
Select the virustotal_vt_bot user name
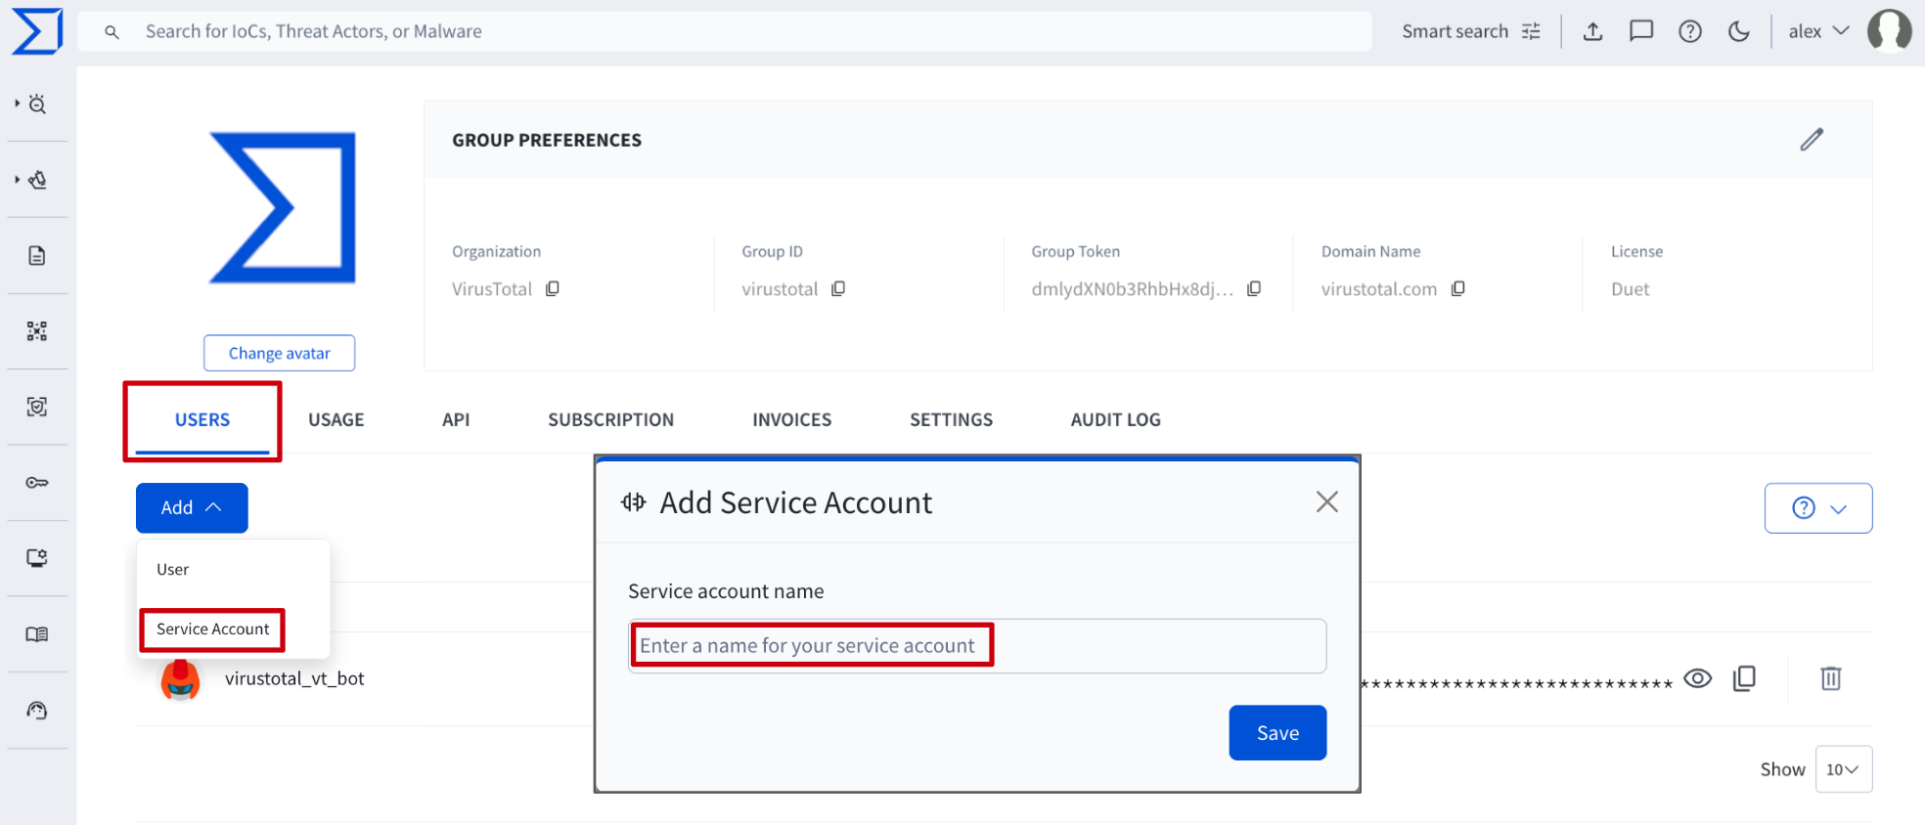[294, 678]
